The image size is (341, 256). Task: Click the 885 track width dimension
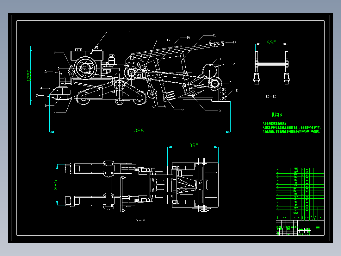click(55, 185)
